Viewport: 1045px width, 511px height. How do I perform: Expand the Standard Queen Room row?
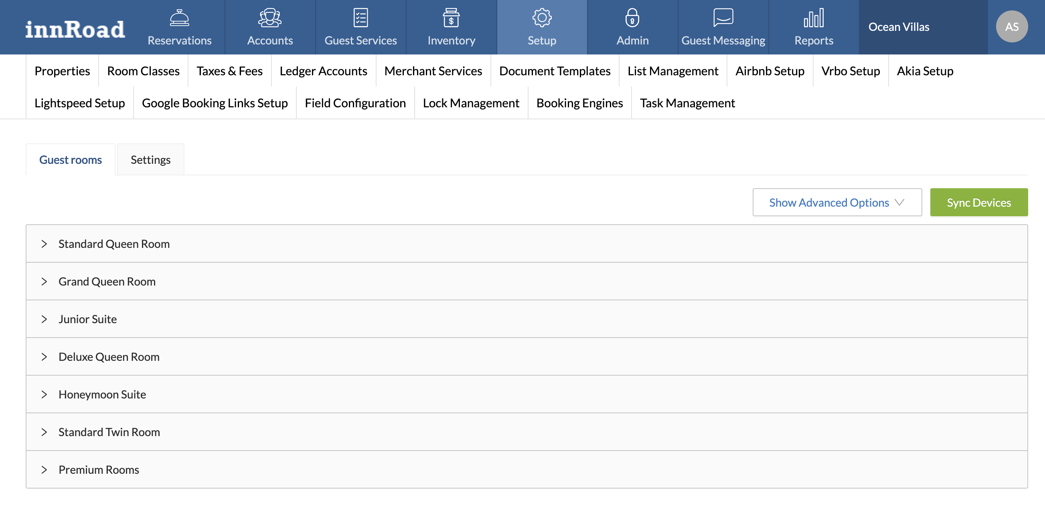[44, 244]
